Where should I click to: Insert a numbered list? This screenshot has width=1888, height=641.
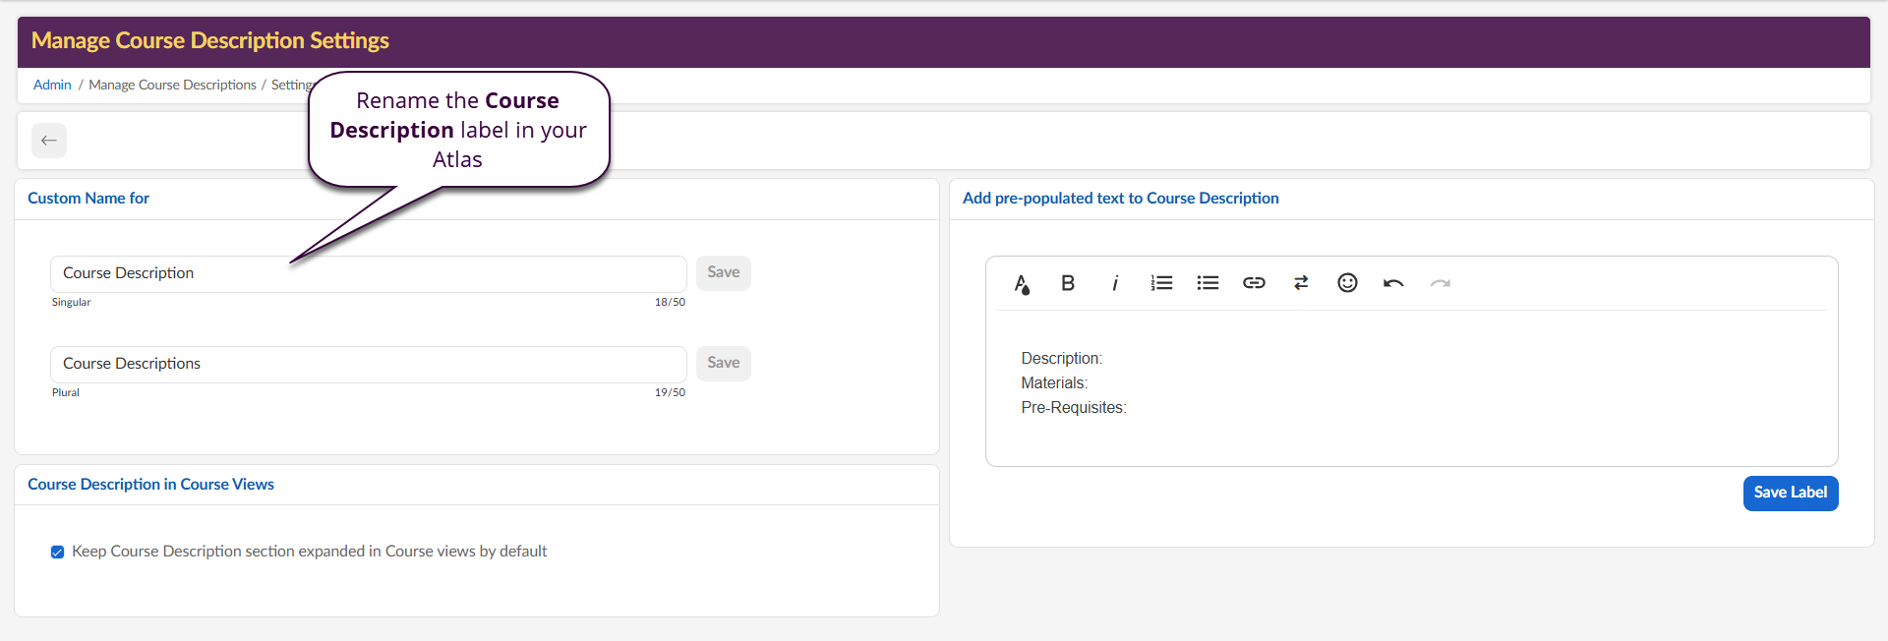1161,283
